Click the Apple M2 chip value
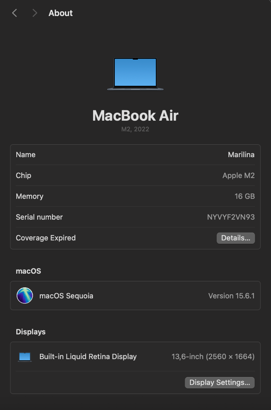This screenshot has height=410, width=271. coord(239,175)
